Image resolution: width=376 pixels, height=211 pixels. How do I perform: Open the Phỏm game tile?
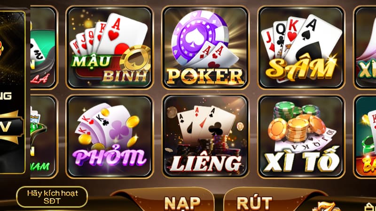coord(110,136)
